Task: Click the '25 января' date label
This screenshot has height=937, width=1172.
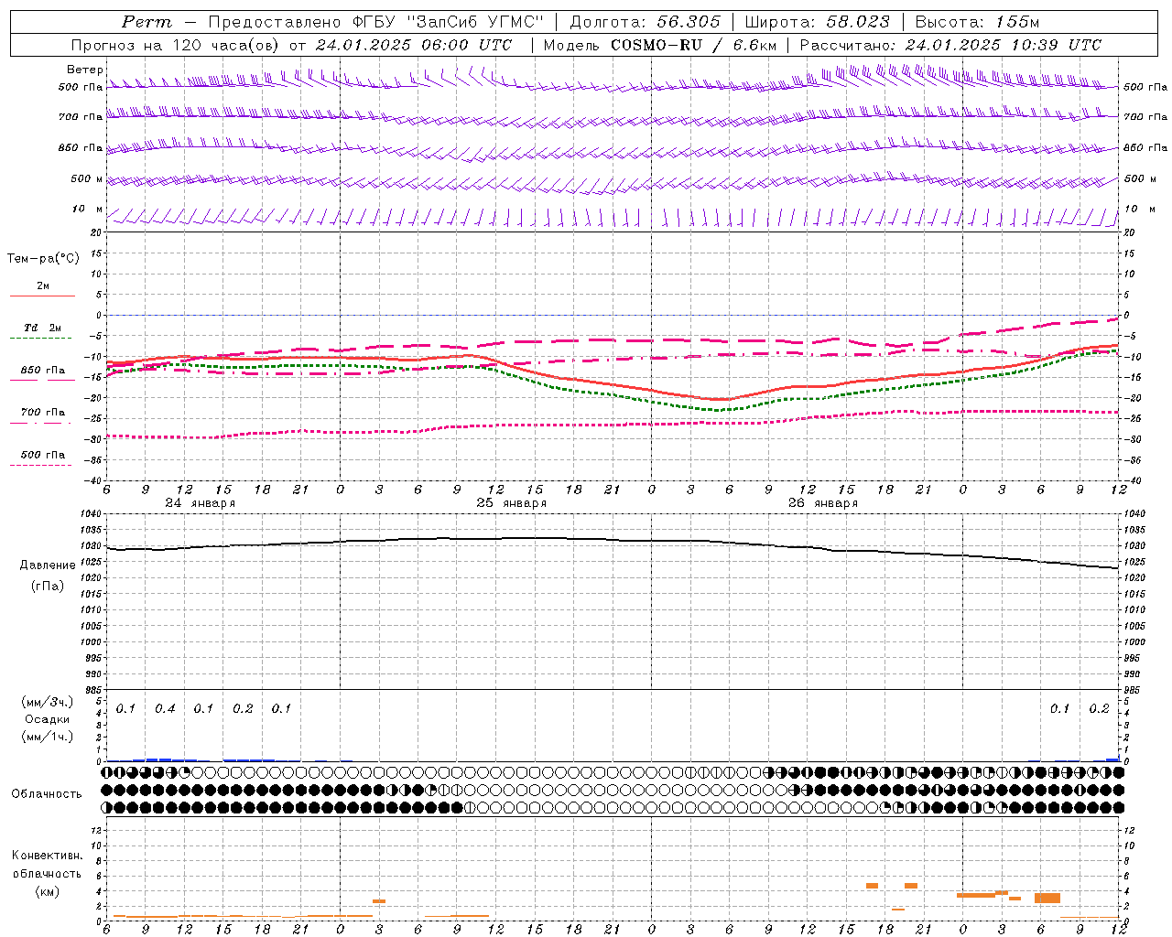Action: coord(511,503)
